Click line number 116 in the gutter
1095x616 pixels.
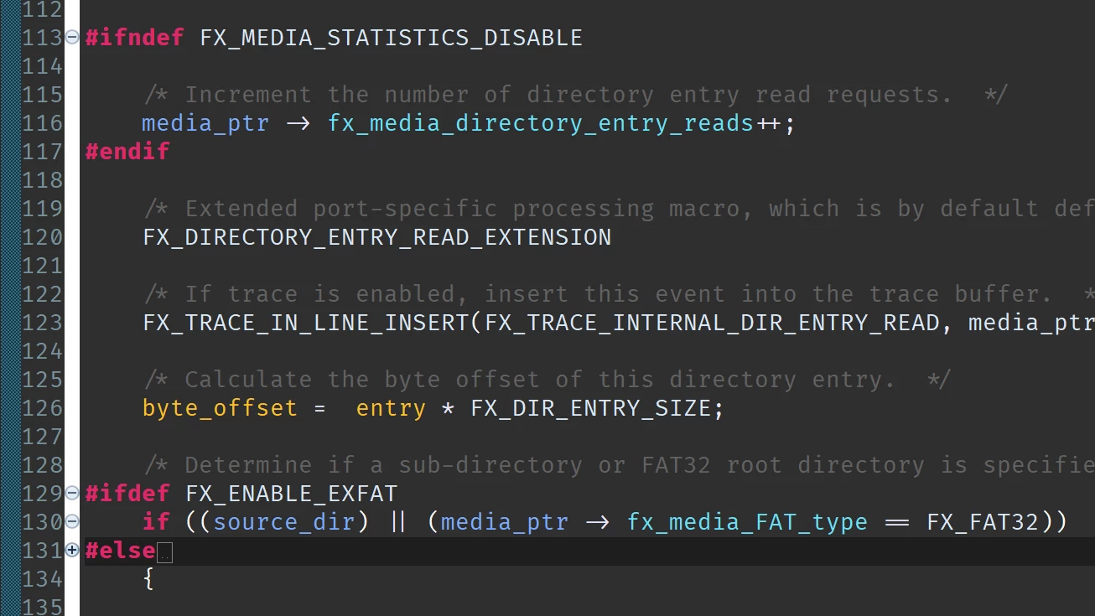click(x=43, y=123)
